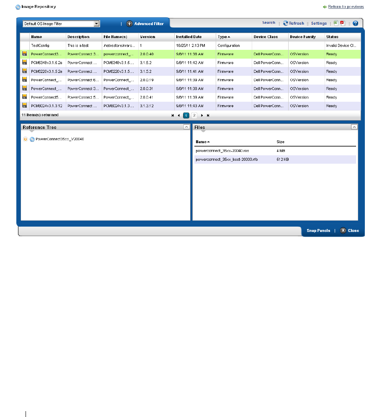The height and width of the screenshot is (417, 377).
Task: Sort by the Description column header
Action: pyautogui.click(x=78, y=37)
